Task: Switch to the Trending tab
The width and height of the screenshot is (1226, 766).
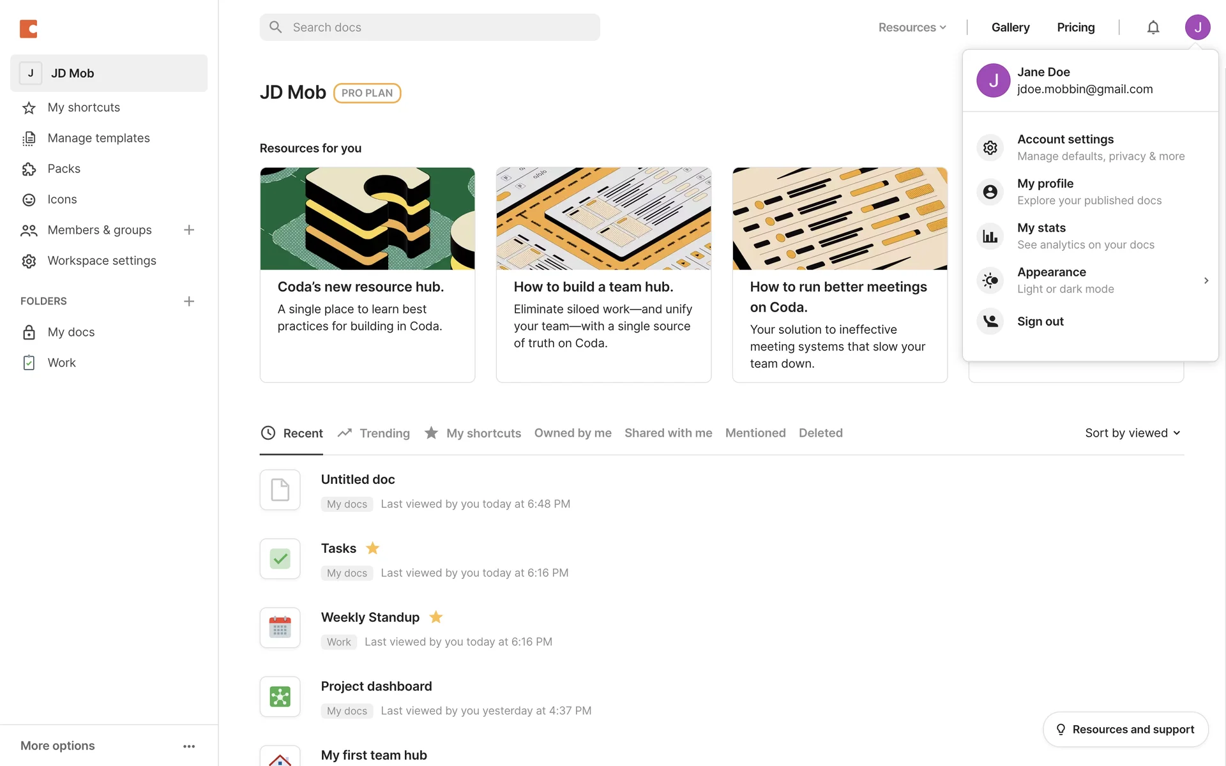Action: (x=374, y=433)
